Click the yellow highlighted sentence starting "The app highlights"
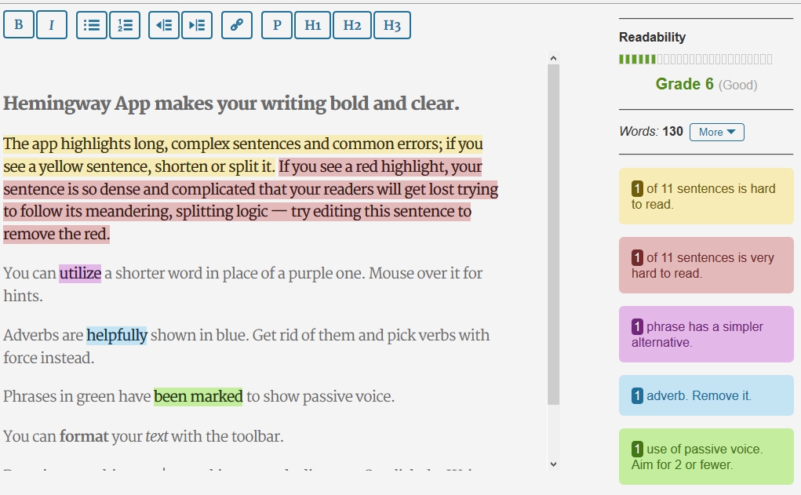Viewport: 801px width, 495px height. 242,155
